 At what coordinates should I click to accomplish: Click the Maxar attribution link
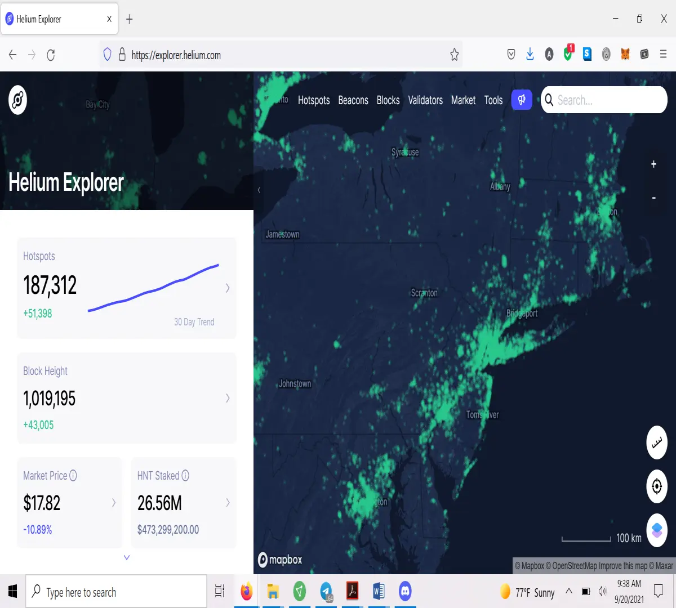(x=661, y=566)
